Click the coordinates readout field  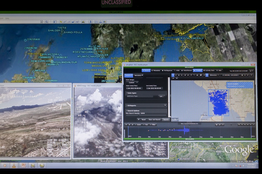click(230, 75)
